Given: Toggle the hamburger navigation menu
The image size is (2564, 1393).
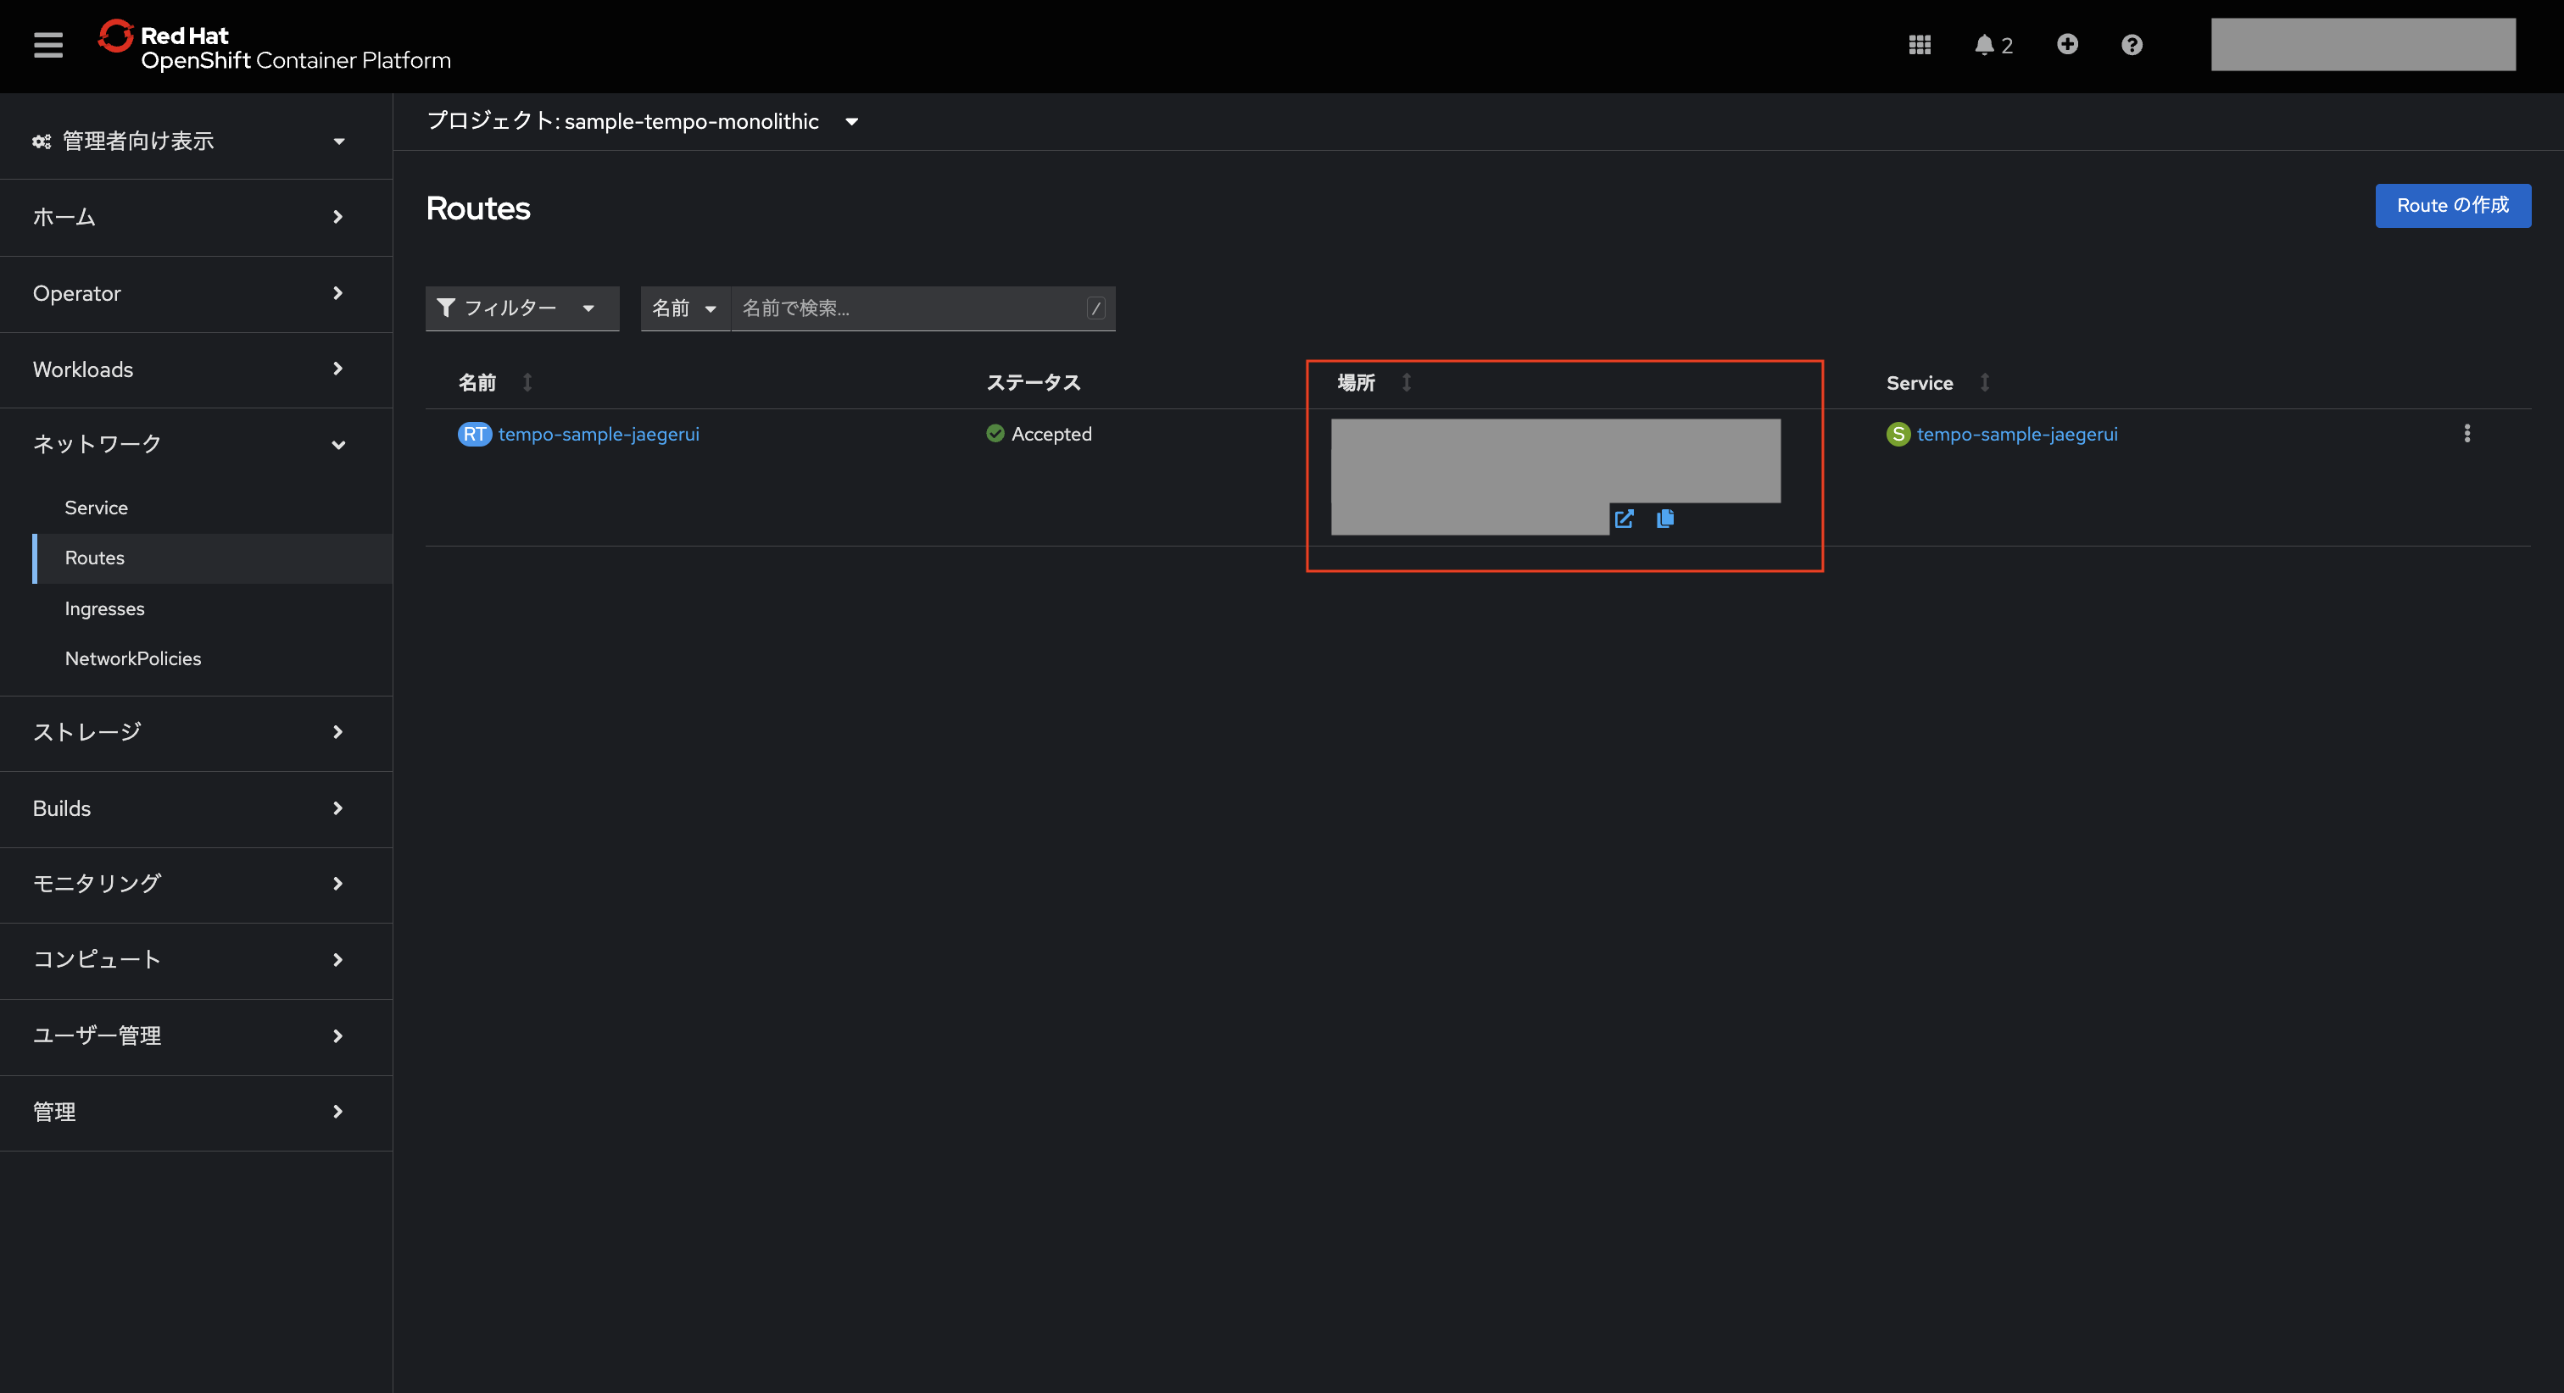Looking at the screenshot, I should point(47,45).
